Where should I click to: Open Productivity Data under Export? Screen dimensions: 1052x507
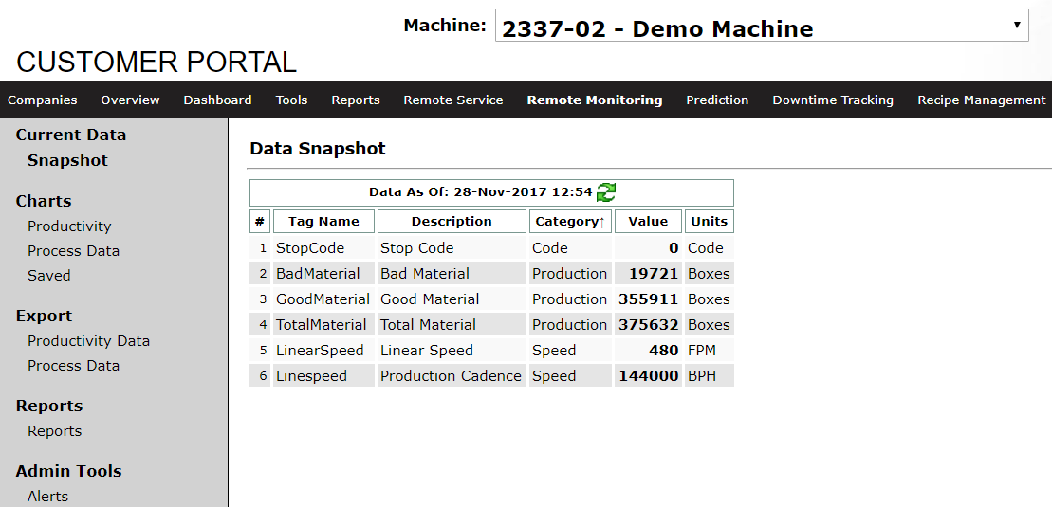click(x=88, y=340)
